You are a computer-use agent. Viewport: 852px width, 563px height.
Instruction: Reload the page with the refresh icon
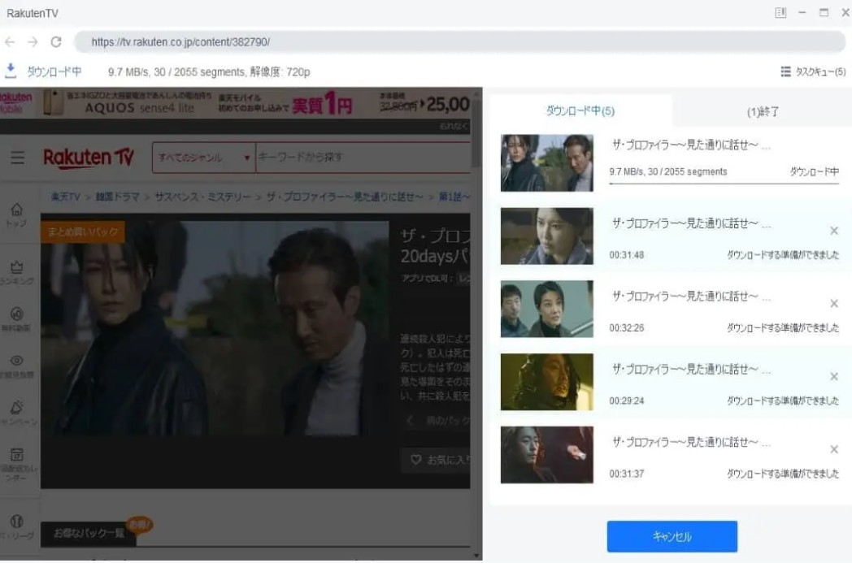56,41
